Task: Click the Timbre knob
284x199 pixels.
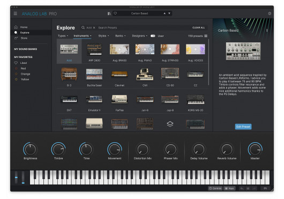Action: tap(58, 149)
